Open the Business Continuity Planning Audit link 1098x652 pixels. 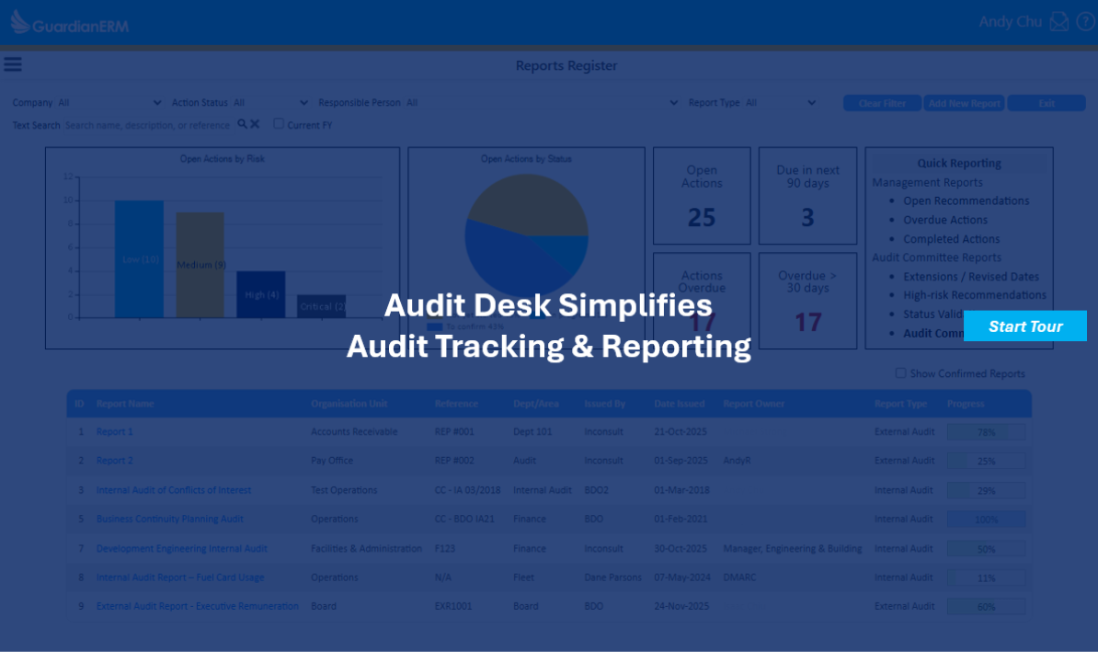click(170, 519)
